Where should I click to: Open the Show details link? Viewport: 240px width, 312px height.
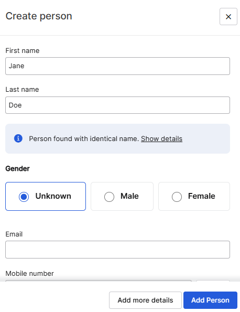[x=161, y=138]
